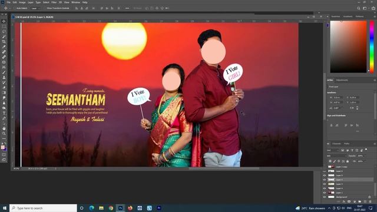The image size is (377, 212).
Task: Select the Lasso tool
Action: 4,31
